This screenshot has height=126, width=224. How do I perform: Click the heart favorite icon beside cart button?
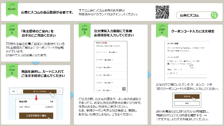coord(59,91)
